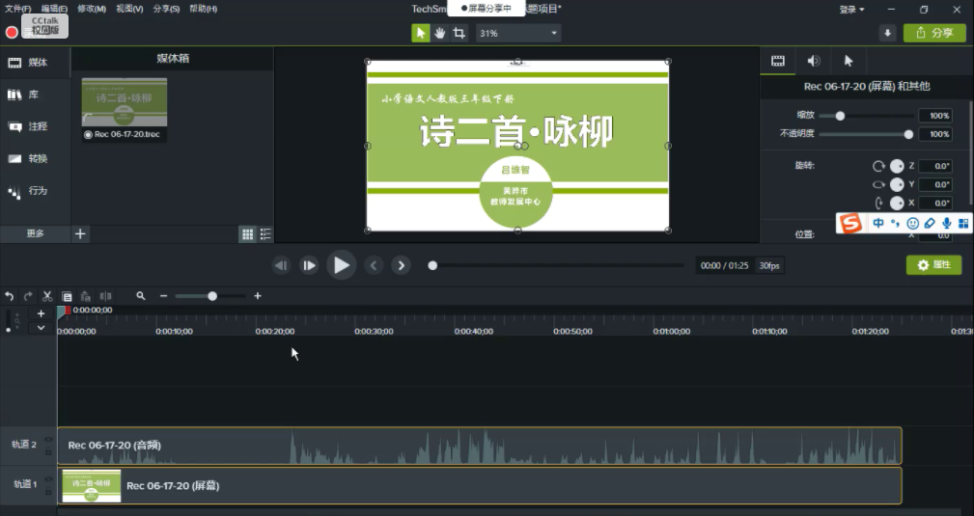
Task: Switch the media bin to list view
Action: [x=265, y=233]
